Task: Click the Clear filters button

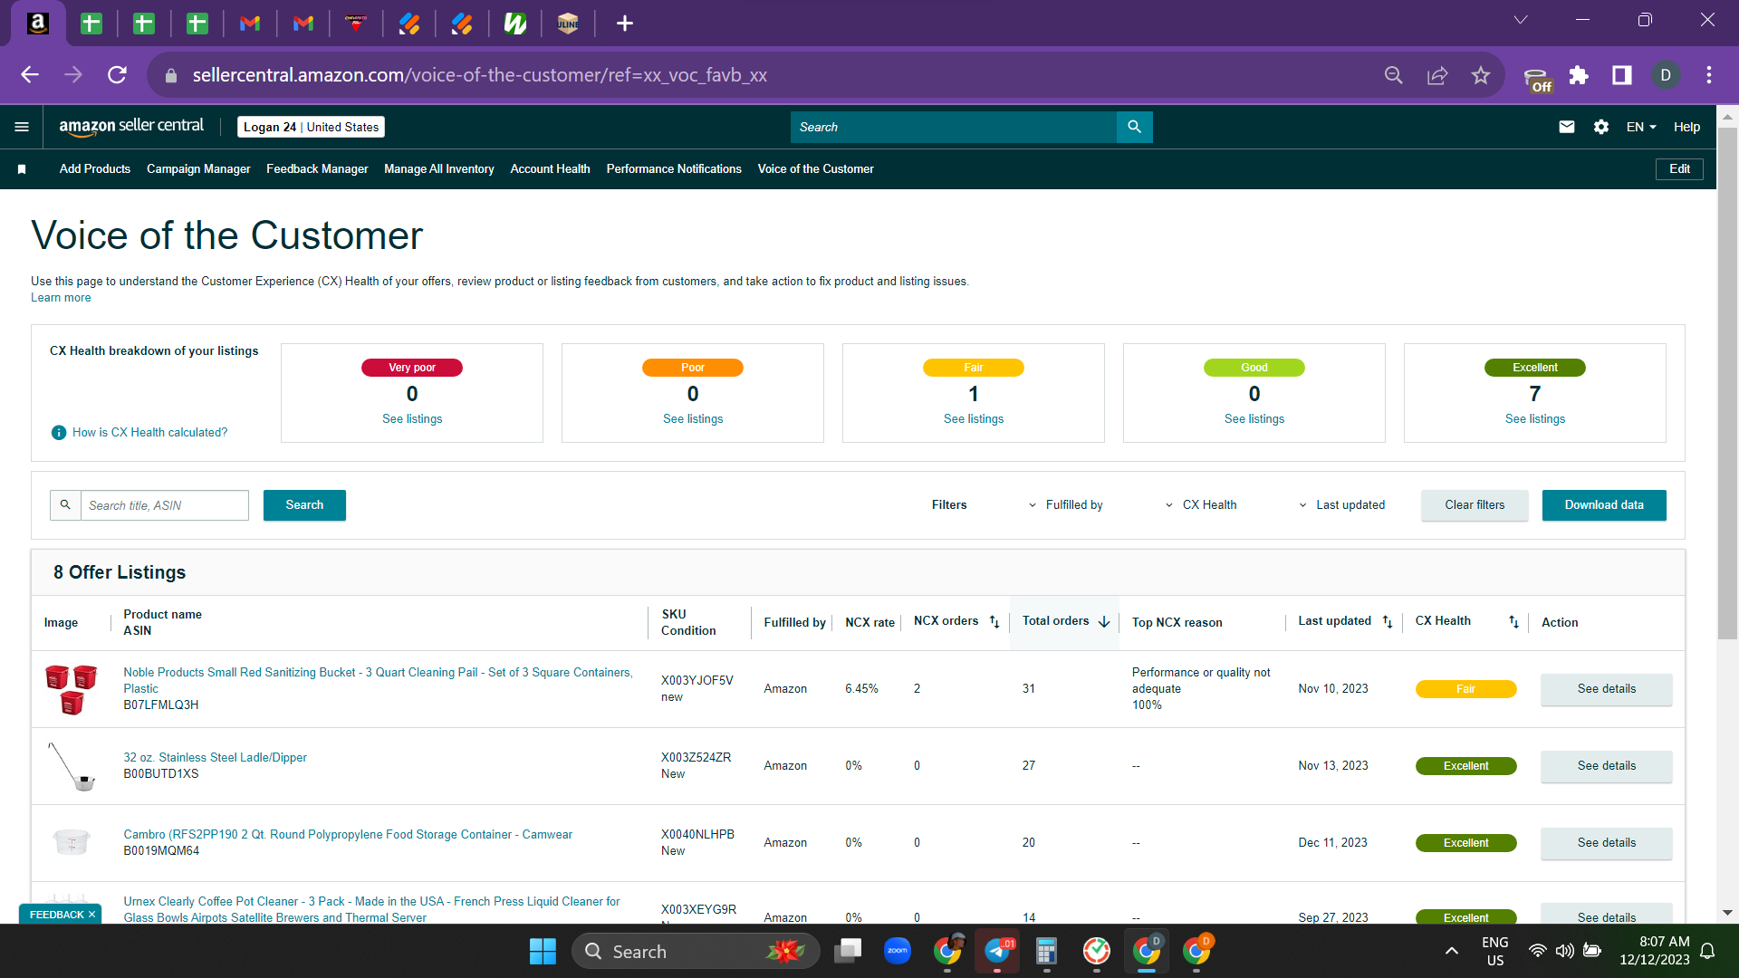Action: point(1475,505)
